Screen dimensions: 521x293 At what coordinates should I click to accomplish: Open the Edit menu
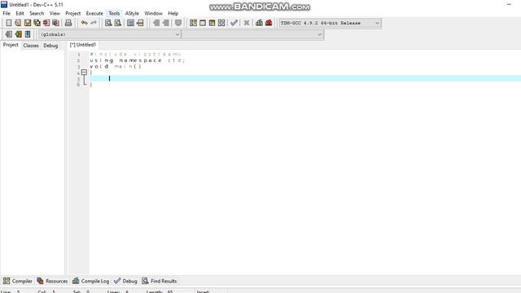[x=20, y=13]
